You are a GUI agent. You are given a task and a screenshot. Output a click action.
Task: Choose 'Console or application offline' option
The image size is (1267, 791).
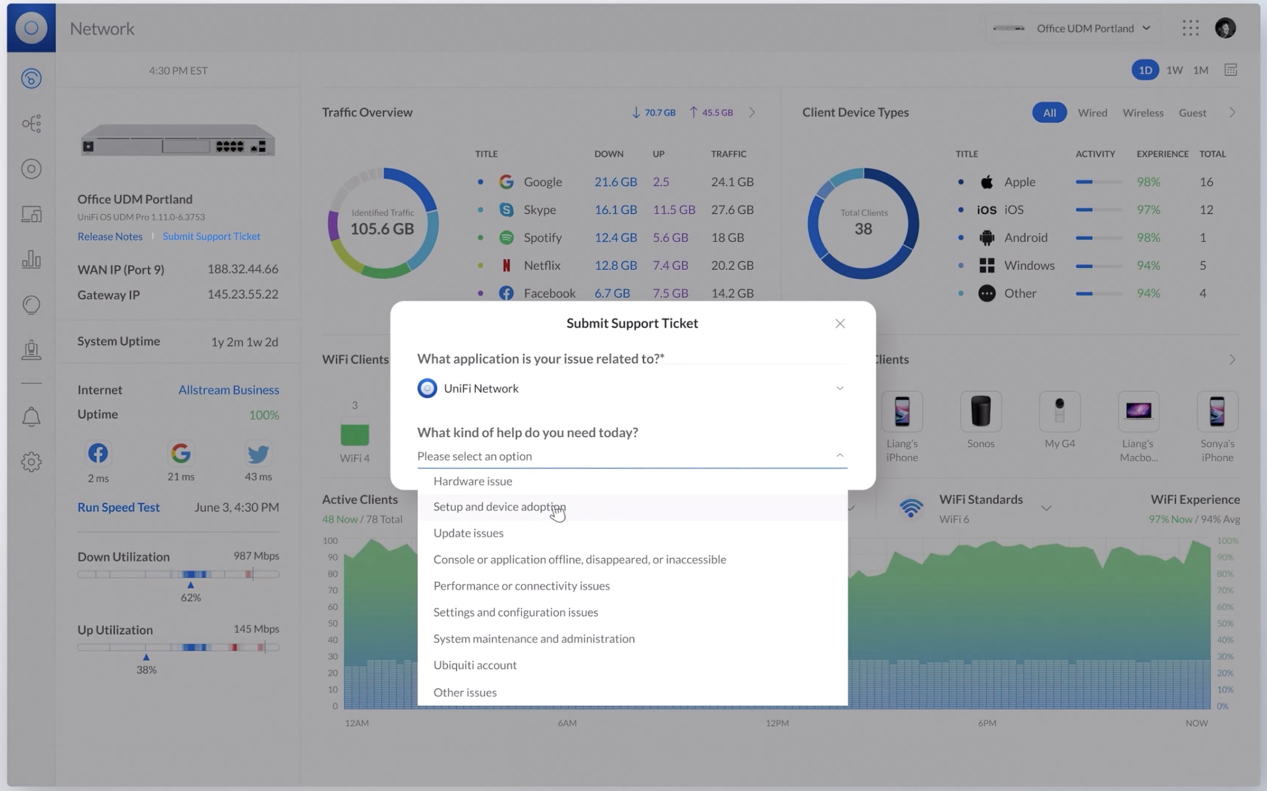pos(632,560)
